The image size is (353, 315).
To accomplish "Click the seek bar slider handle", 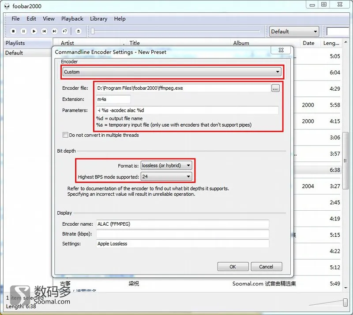I will click(x=93, y=31).
